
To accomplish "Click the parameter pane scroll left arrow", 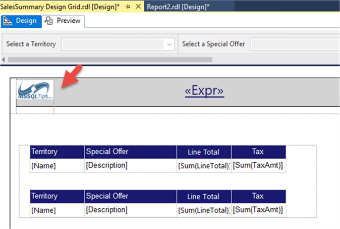I will [3, 60].
